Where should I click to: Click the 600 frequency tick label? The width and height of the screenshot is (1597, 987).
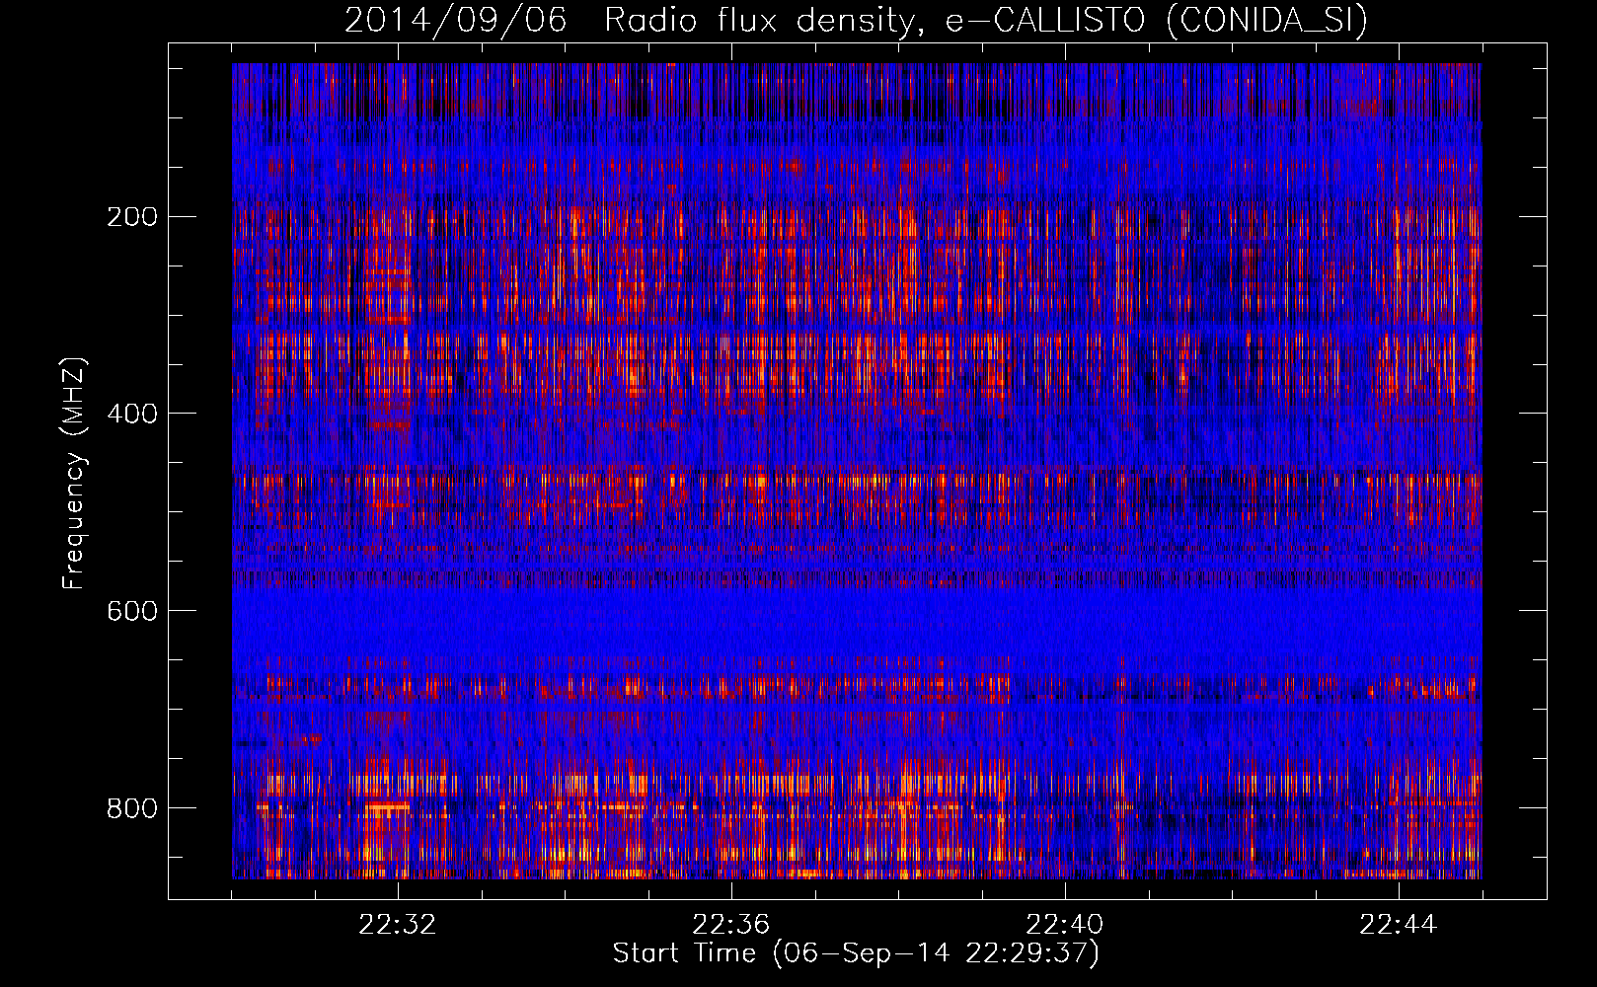click(x=132, y=611)
